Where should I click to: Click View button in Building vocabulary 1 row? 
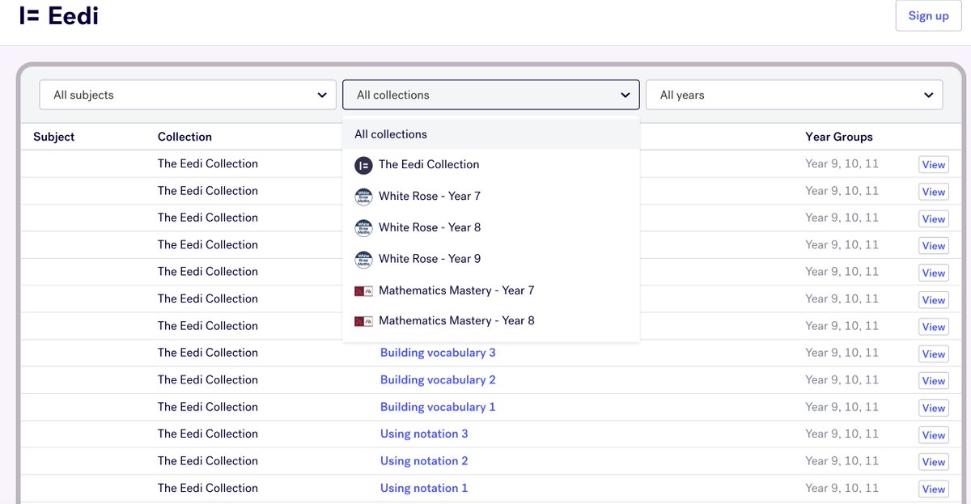(x=933, y=408)
